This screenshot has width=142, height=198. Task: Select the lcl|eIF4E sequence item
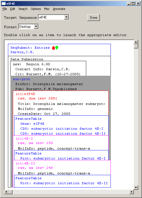point(25,94)
